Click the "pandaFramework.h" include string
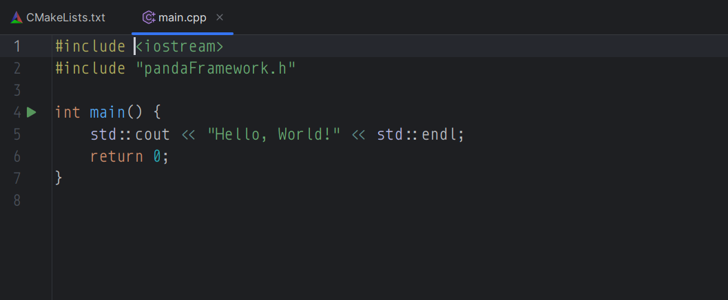The image size is (728, 300). pyautogui.click(x=216, y=69)
